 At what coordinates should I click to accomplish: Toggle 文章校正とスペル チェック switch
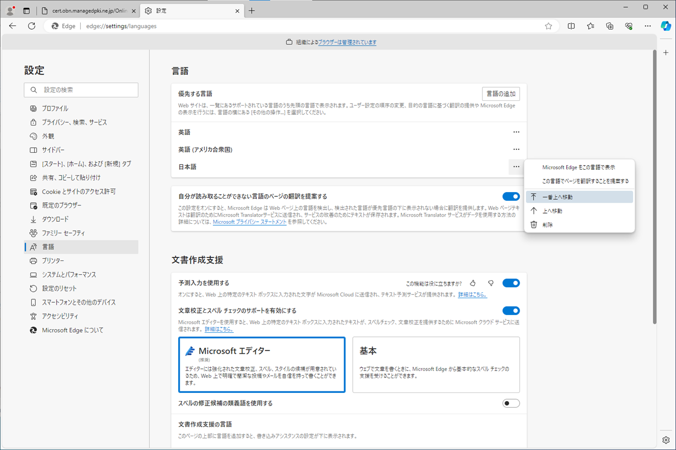click(x=511, y=311)
